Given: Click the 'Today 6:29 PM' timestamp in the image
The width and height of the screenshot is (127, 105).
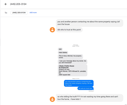Looking at the screenshot, I should tap(76, 79).
